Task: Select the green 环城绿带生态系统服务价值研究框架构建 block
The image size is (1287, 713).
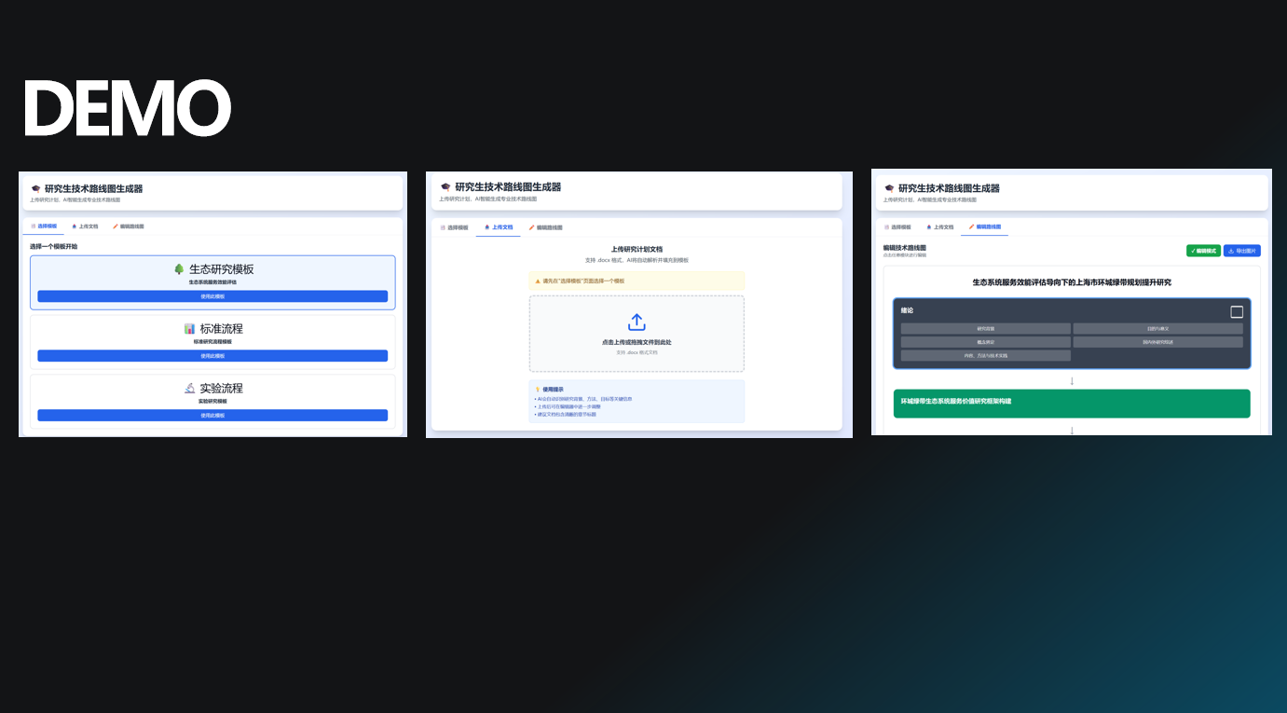Action: tap(1071, 403)
